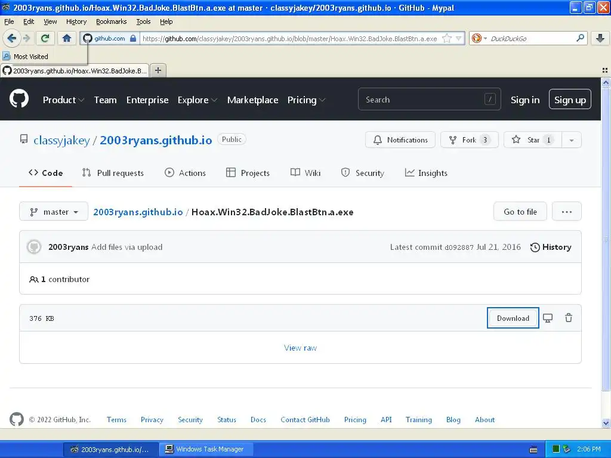Switch to the Actions tab
This screenshot has width=611, height=458.
(x=185, y=173)
